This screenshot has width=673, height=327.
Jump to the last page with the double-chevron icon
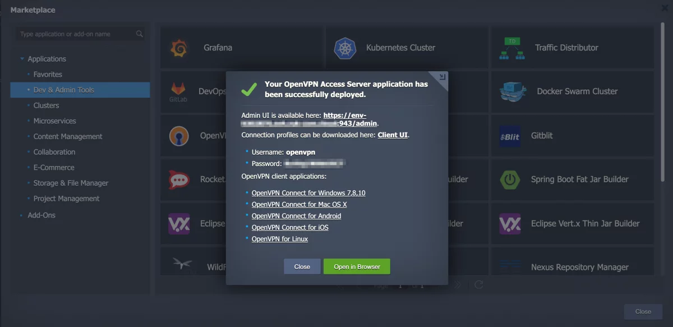tap(457, 284)
